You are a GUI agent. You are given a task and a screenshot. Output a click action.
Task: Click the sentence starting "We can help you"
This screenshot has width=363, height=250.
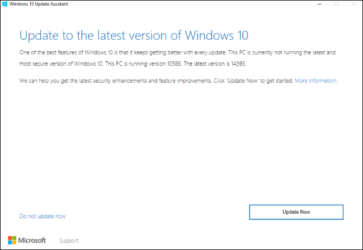pyautogui.click(x=156, y=80)
